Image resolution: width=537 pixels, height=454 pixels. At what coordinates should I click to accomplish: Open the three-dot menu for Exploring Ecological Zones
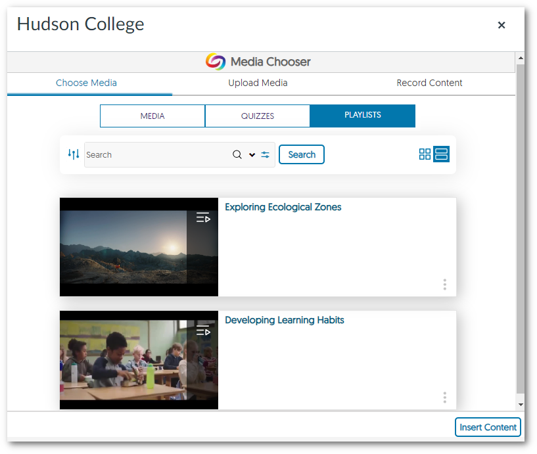click(444, 284)
